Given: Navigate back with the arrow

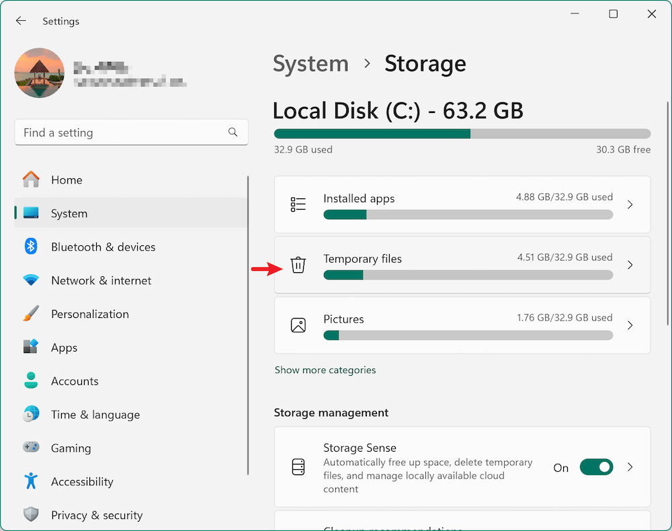Looking at the screenshot, I should (21, 20).
